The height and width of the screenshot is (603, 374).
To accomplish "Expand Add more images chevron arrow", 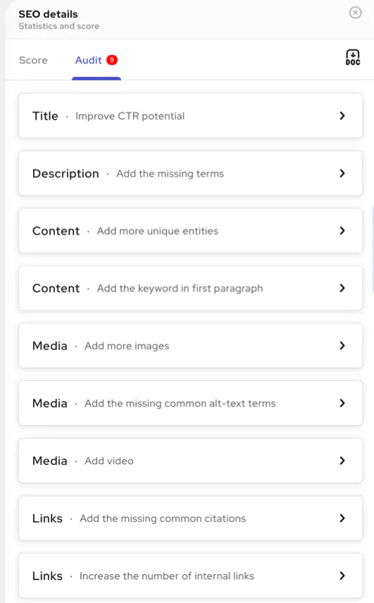I will pyautogui.click(x=342, y=346).
